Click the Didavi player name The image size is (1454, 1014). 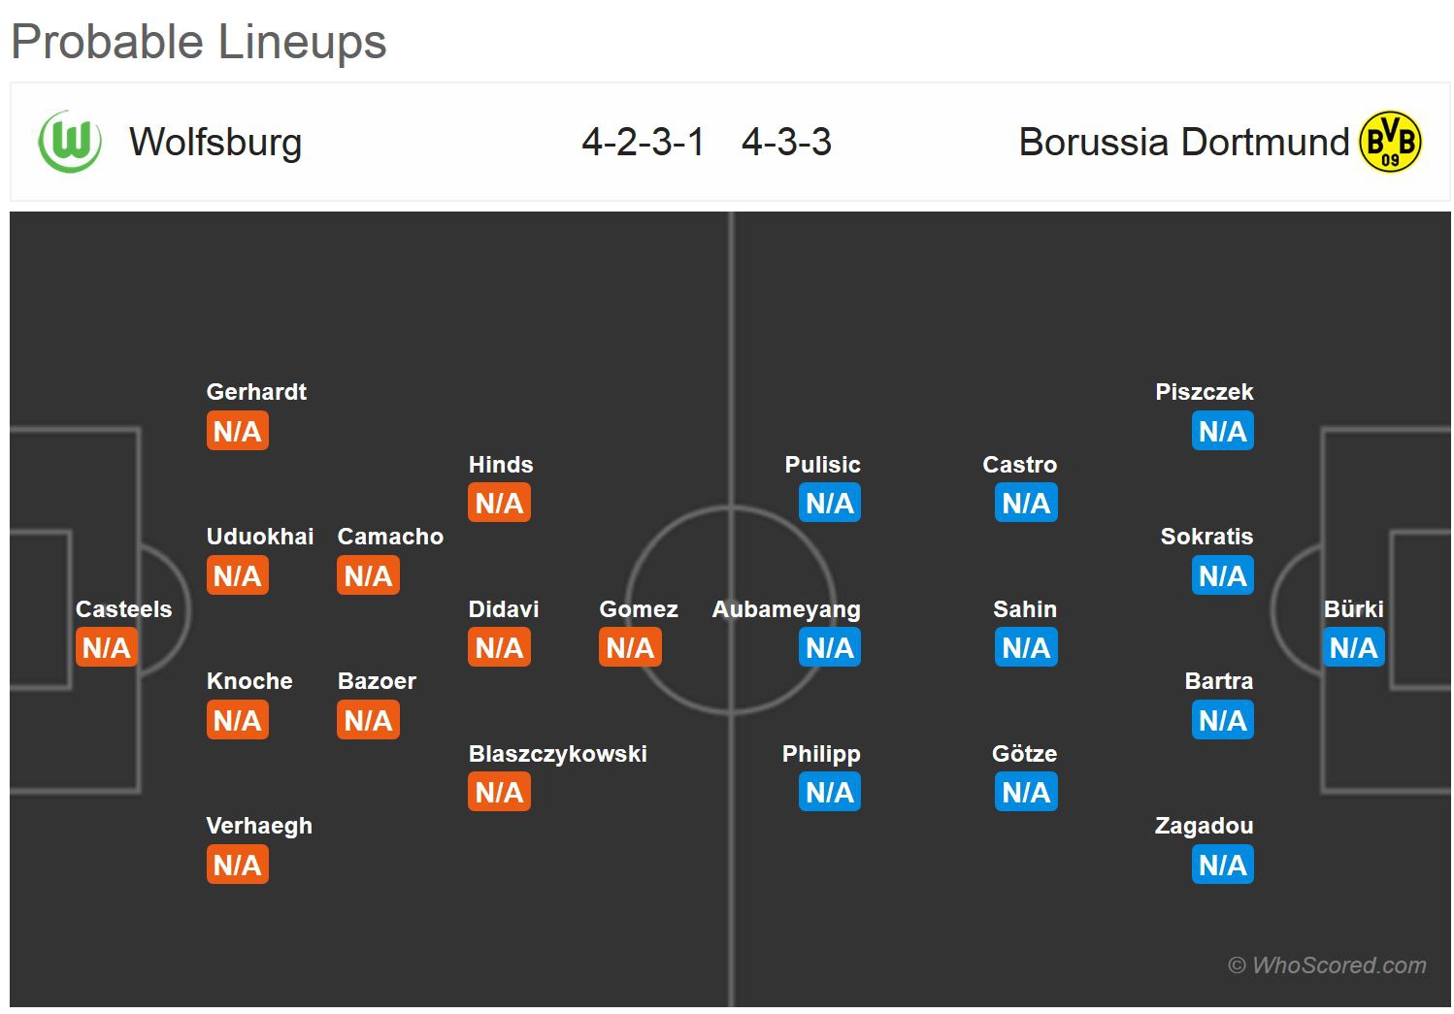coord(504,609)
